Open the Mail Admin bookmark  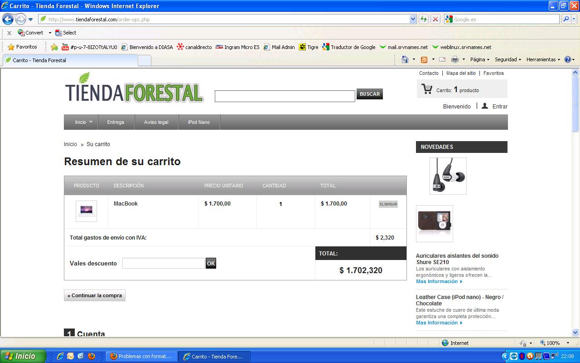click(x=279, y=47)
